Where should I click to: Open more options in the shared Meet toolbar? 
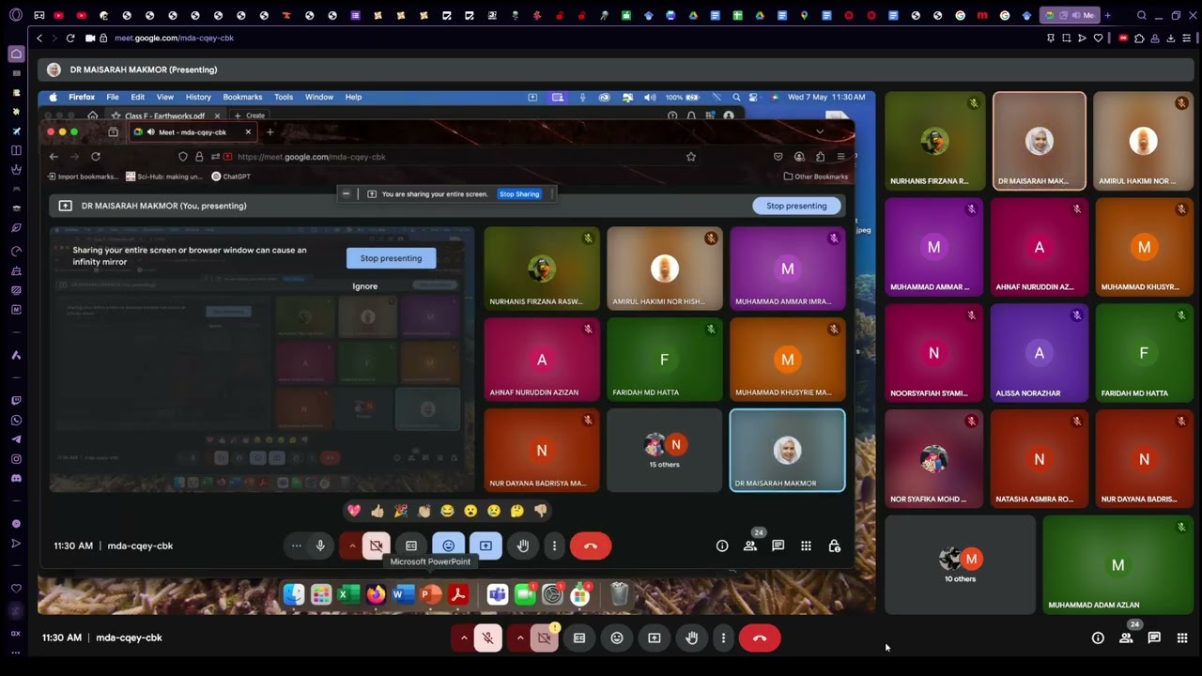[554, 545]
